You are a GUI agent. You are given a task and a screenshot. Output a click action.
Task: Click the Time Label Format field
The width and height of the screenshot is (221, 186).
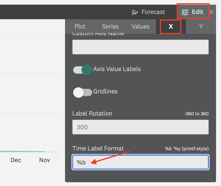tap(140, 162)
